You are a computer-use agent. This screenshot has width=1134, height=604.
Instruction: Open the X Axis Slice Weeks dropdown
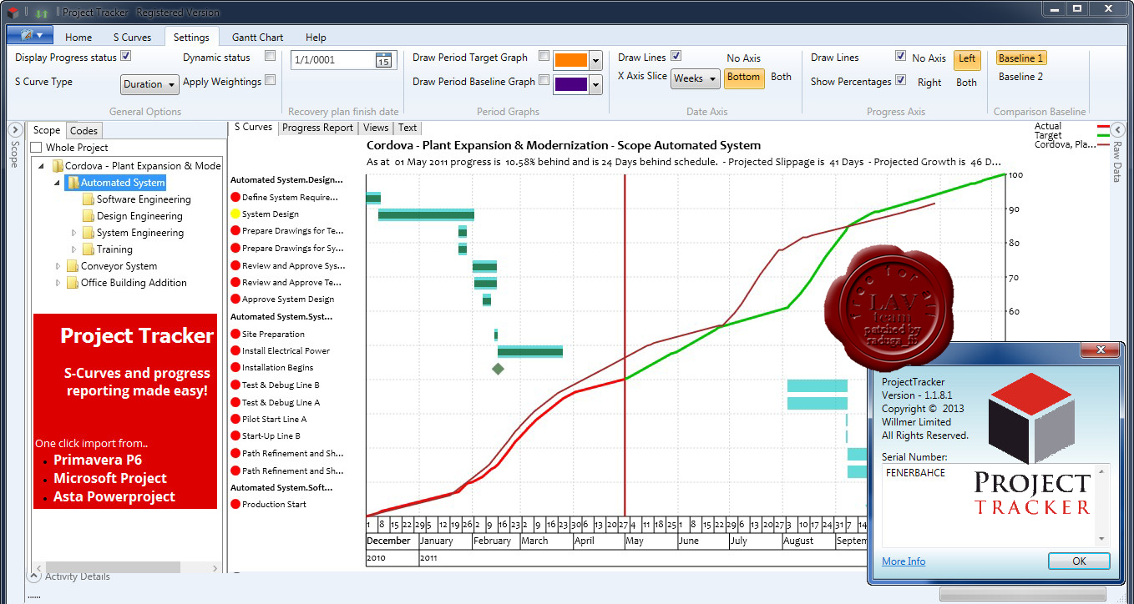point(696,78)
